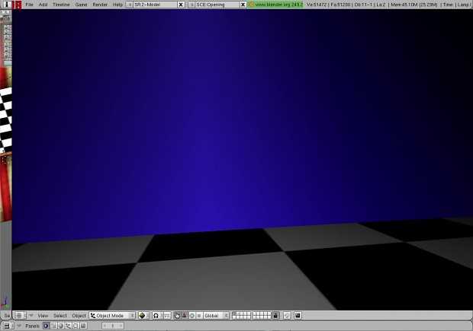The height and width of the screenshot is (331, 473).
Task: Click the Timeline menu
Action: 61,5
